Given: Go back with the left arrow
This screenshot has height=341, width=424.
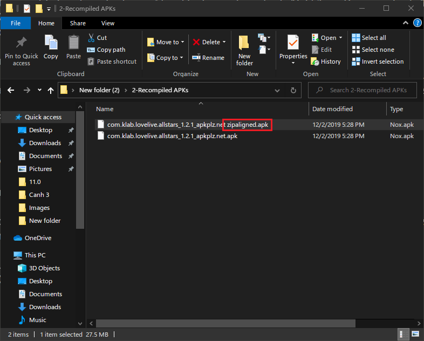Looking at the screenshot, I should [x=11, y=90].
